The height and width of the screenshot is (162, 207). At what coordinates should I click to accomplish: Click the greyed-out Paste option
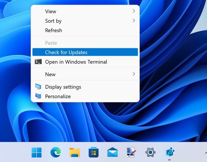51,43
